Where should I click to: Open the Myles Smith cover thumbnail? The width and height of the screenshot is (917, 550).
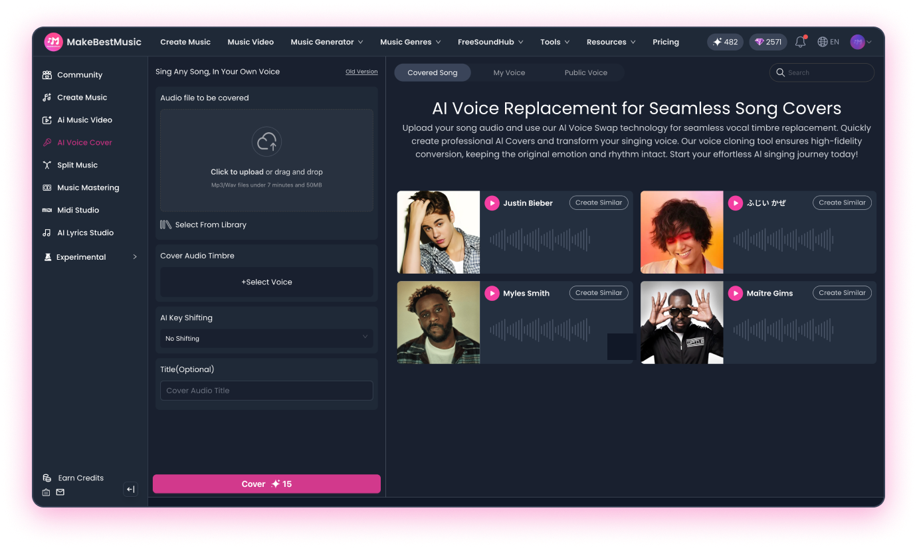click(x=439, y=322)
